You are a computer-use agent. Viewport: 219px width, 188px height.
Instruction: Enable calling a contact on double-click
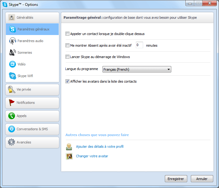point(67,34)
